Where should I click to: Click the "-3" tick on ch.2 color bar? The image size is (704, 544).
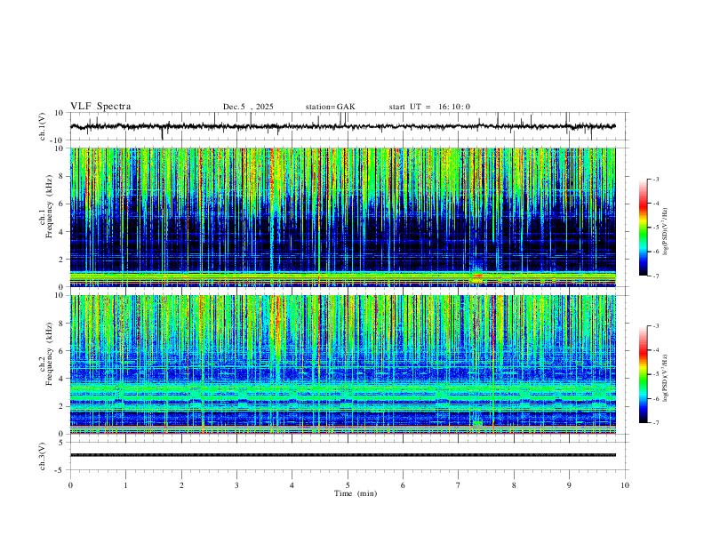[655, 326]
